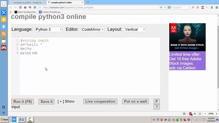Open the download manager toolbar icon
Viewport: 219px width, 123px height.
pos(212,8)
